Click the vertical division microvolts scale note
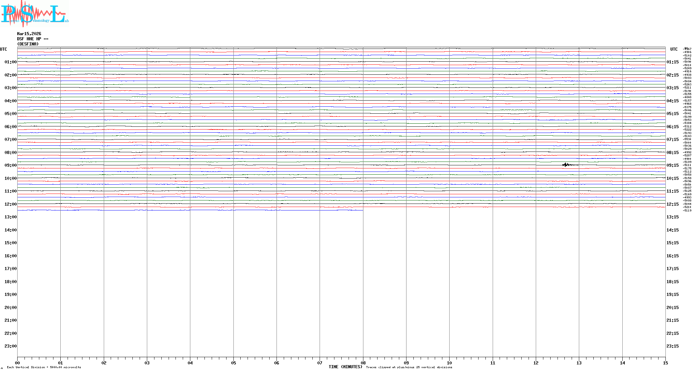The width and height of the screenshot is (693, 372). pyautogui.click(x=44, y=367)
